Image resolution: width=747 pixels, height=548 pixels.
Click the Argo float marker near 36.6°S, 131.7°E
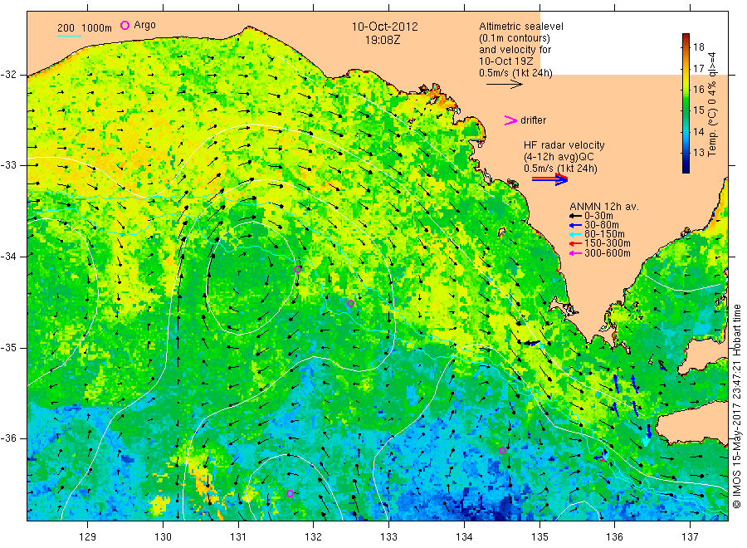click(290, 493)
